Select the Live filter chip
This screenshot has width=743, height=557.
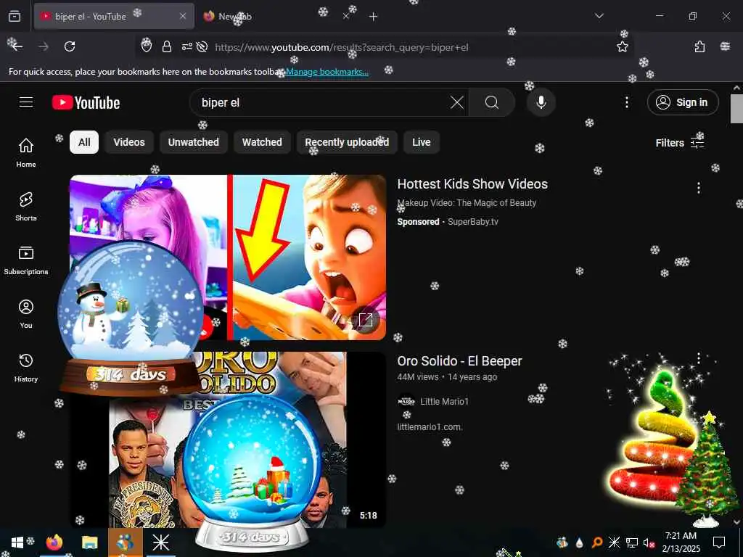(422, 142)
